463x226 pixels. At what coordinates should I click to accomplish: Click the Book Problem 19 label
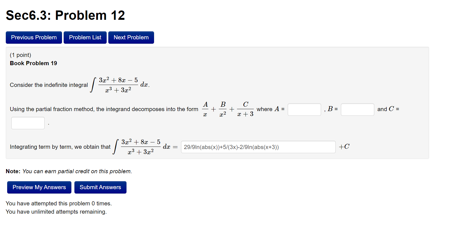pyautogui.click(x=33, y=63)
